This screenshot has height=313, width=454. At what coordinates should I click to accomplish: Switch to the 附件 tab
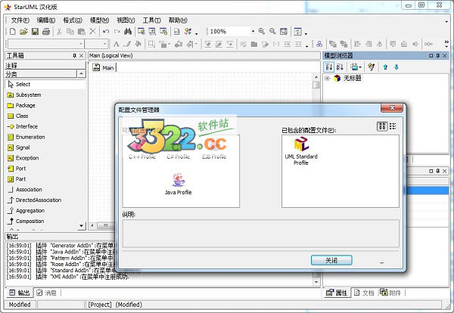(390, 293)
